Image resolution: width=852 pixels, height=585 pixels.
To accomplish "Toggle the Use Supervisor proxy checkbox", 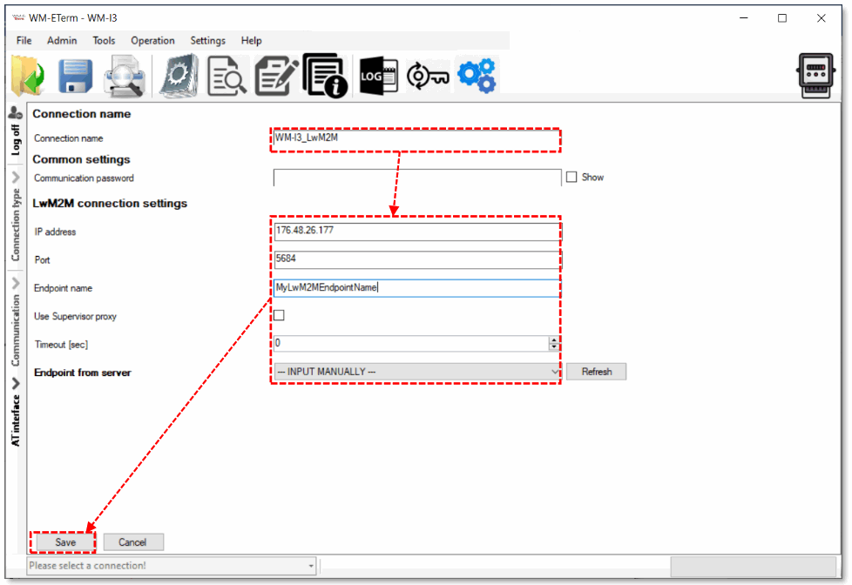I will pos(278,315).
